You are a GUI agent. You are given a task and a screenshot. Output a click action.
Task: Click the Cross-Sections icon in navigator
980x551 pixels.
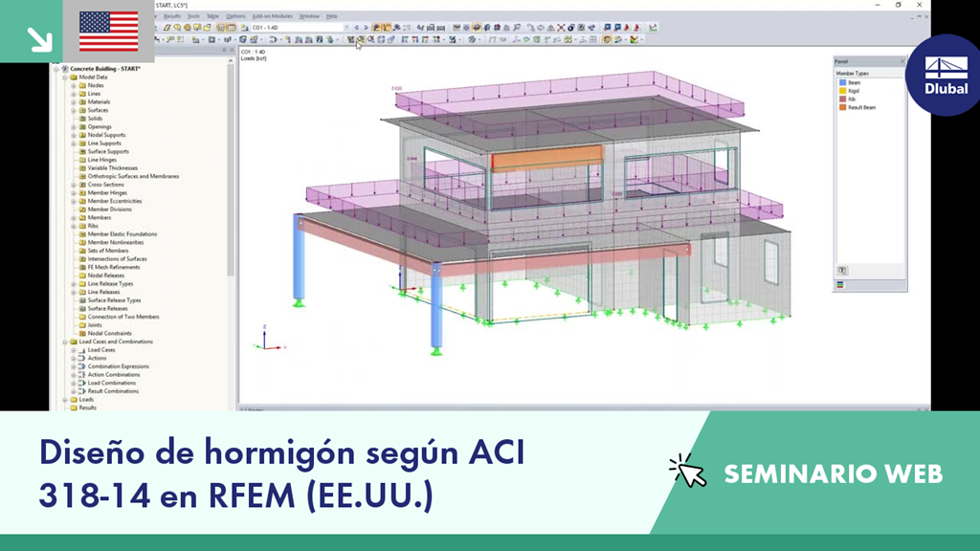click(82, 185)
